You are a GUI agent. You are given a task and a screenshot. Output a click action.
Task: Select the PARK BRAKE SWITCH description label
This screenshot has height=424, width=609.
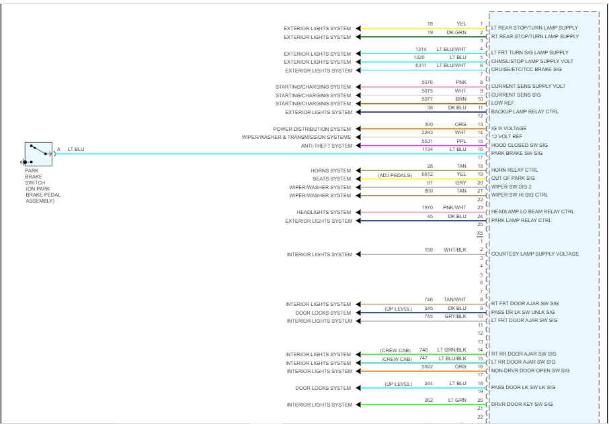43,186
